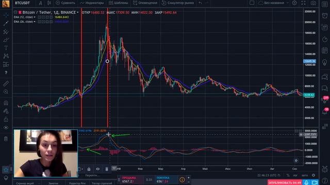Edit the 0.01 order quantity field

[149, 180]
